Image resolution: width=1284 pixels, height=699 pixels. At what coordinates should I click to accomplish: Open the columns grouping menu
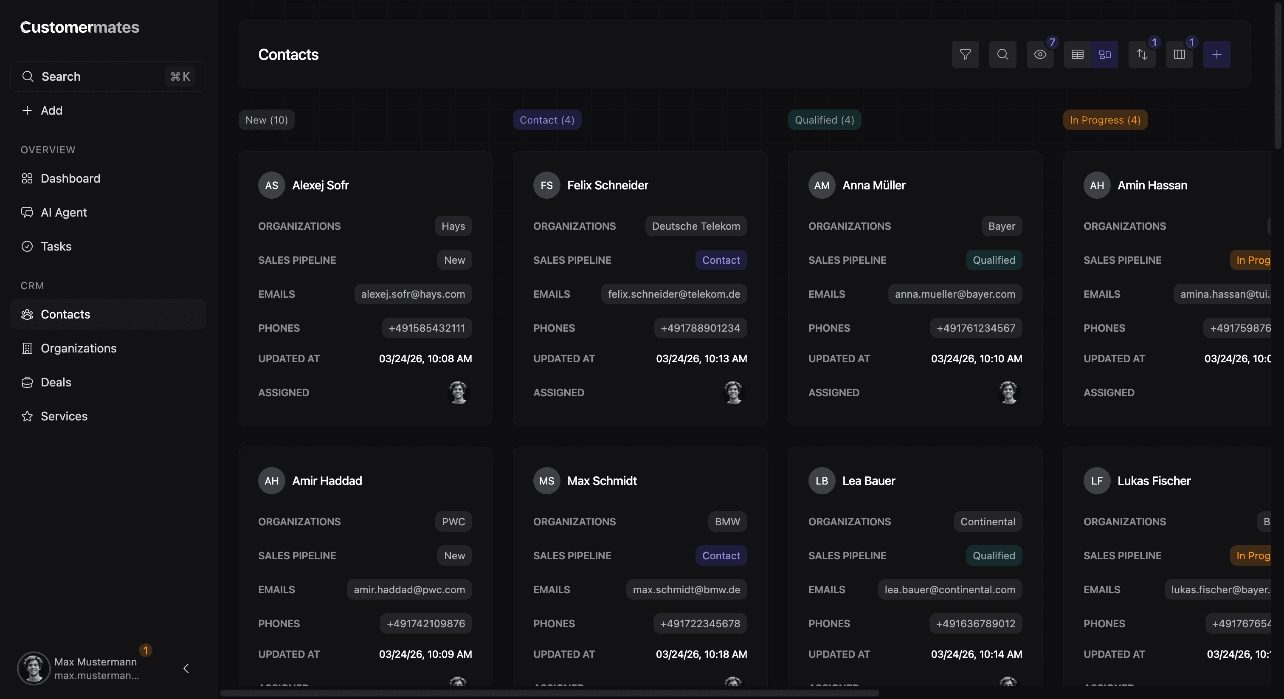1179,54
